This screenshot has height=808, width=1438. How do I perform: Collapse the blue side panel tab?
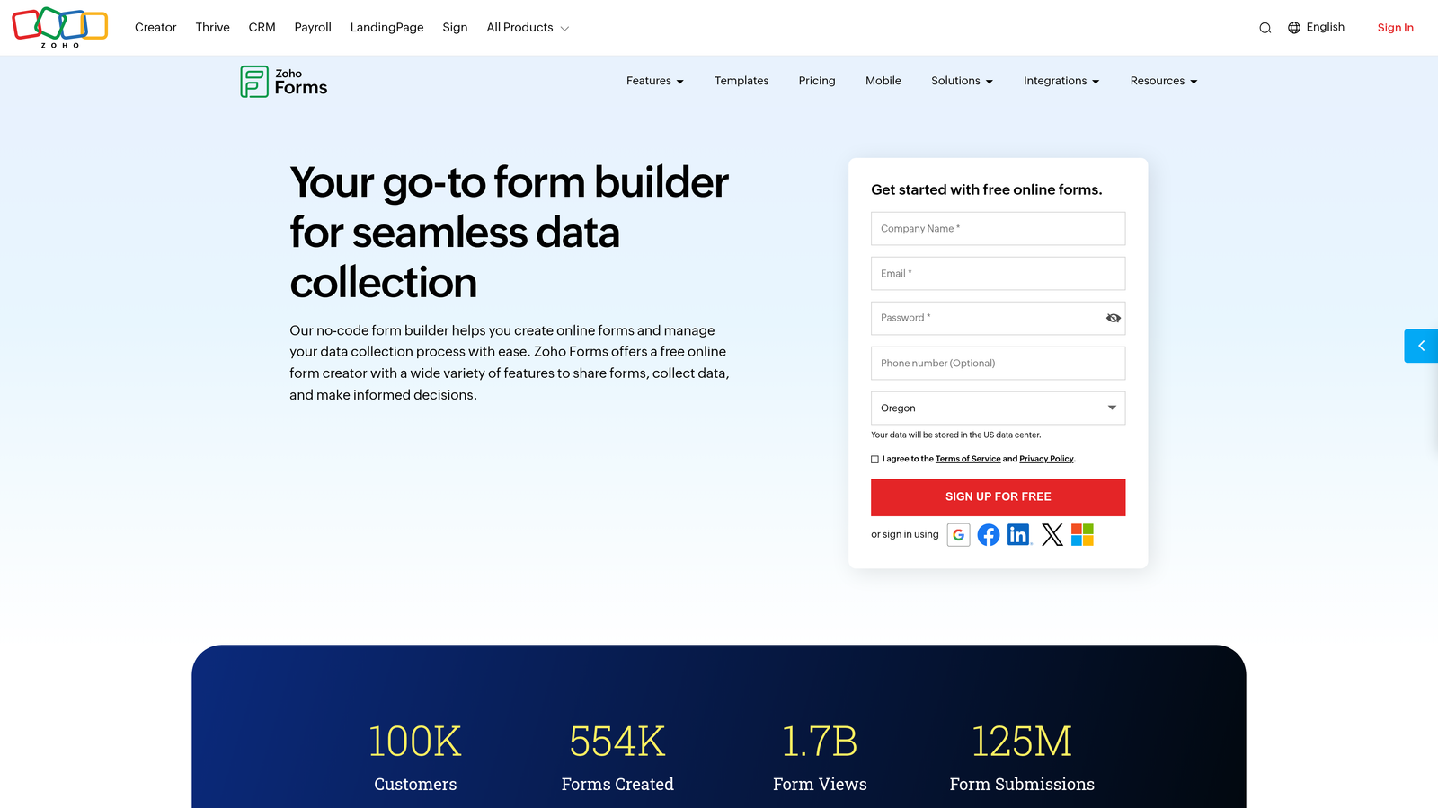point(1421,346)
